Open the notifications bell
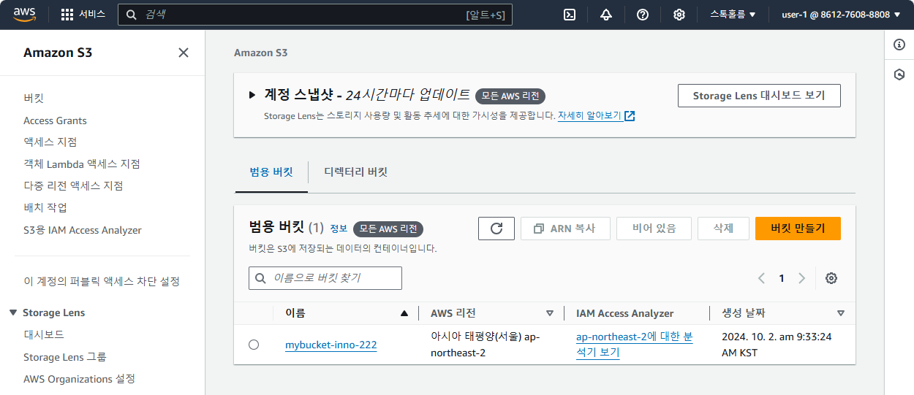Viewport: 914px width, 395px height. point(606,15)
